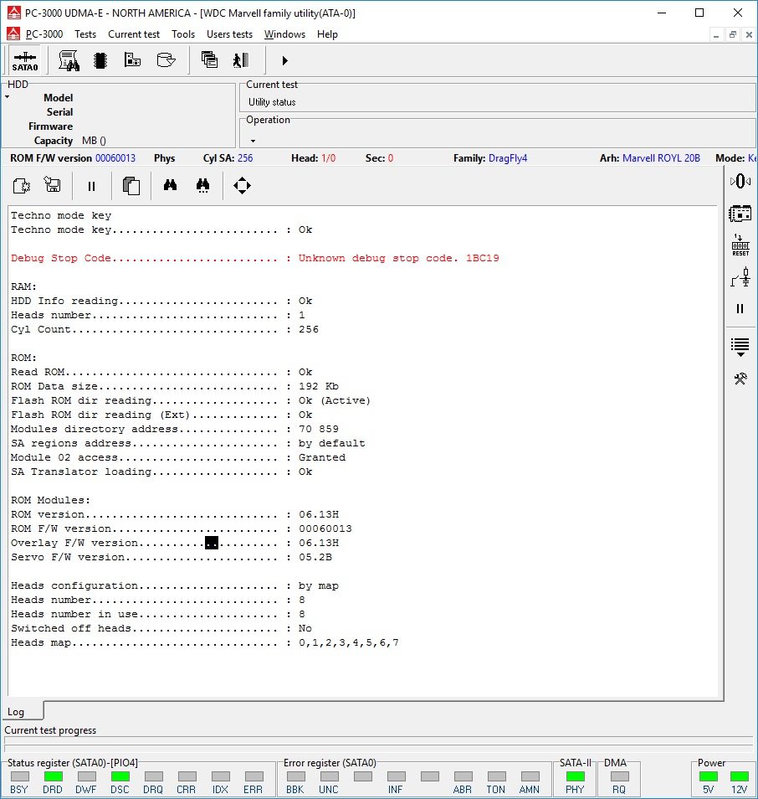Click the pause icon in right sidebar

point(740,309)
